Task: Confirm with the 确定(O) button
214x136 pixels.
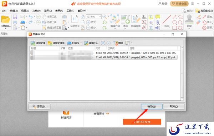Action: coord(152,106)
